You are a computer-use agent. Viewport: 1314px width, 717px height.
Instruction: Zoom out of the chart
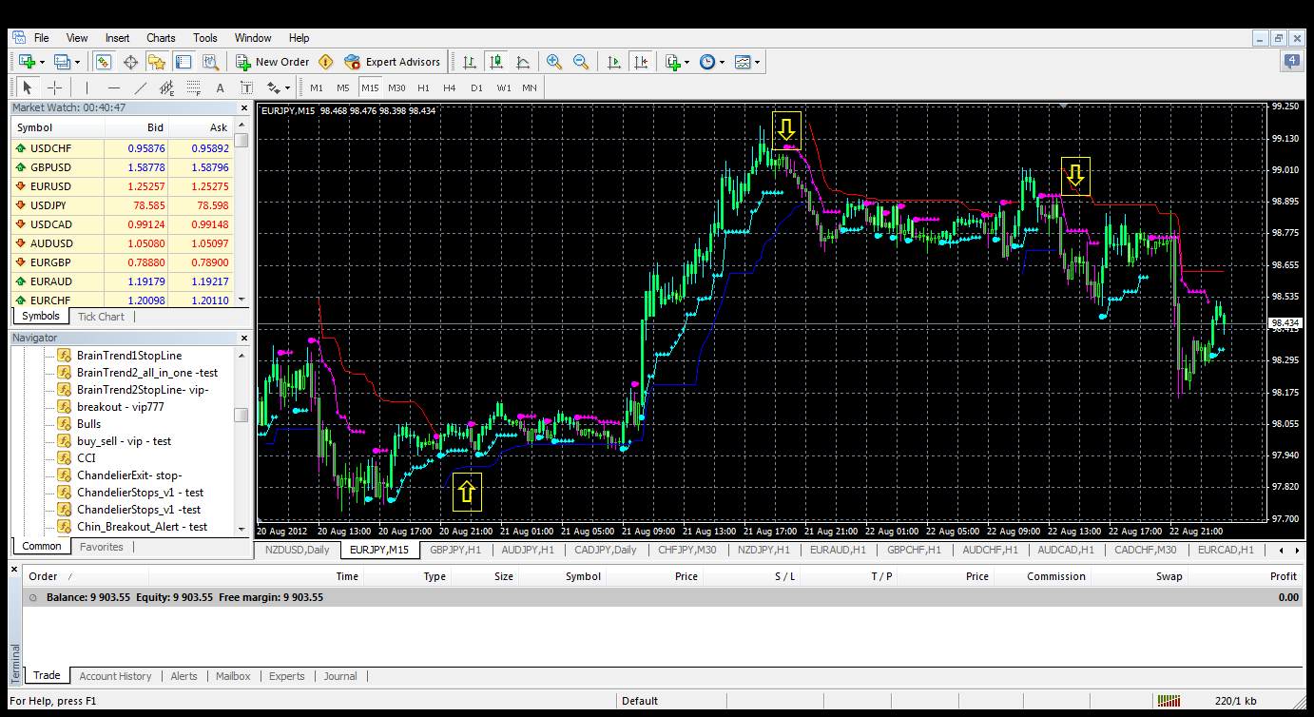(x=580, y=62)
